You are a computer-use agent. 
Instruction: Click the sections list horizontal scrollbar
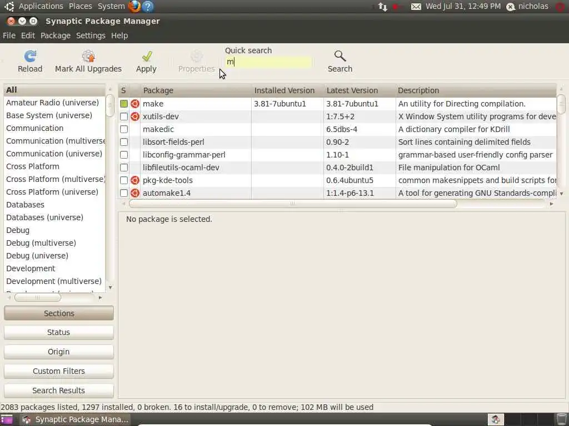click(38, 297)
